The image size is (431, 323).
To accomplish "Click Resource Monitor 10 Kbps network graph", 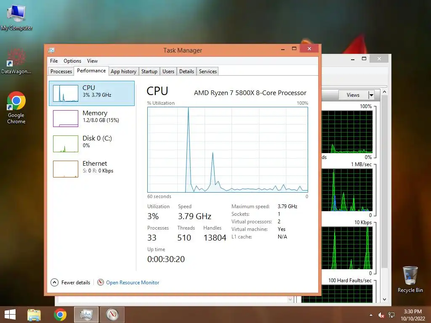I will [x=347, y=248].
